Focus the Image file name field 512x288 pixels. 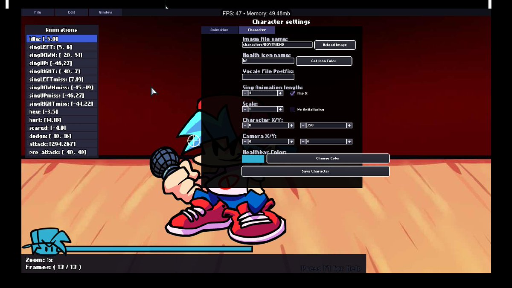click(277, 44)
